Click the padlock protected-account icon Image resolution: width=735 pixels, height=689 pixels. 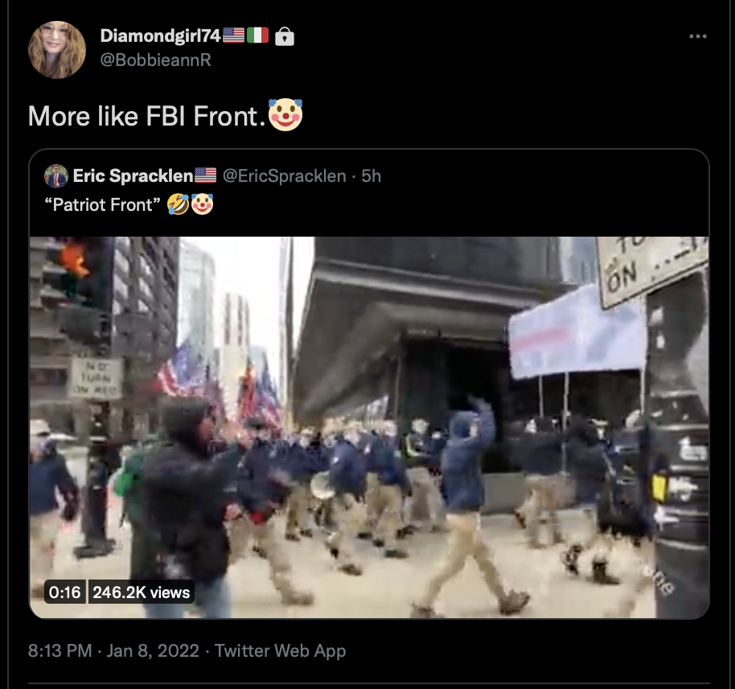coord(284,35)
